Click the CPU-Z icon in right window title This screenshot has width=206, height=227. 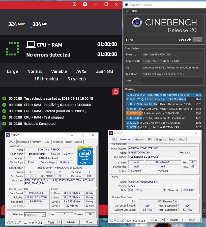(111, 133)
